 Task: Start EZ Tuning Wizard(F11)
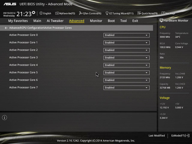(x=119, y=13)
